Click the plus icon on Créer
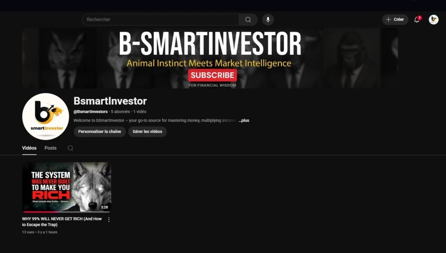Viewport: 446px width, 253px height. (388, 20)
